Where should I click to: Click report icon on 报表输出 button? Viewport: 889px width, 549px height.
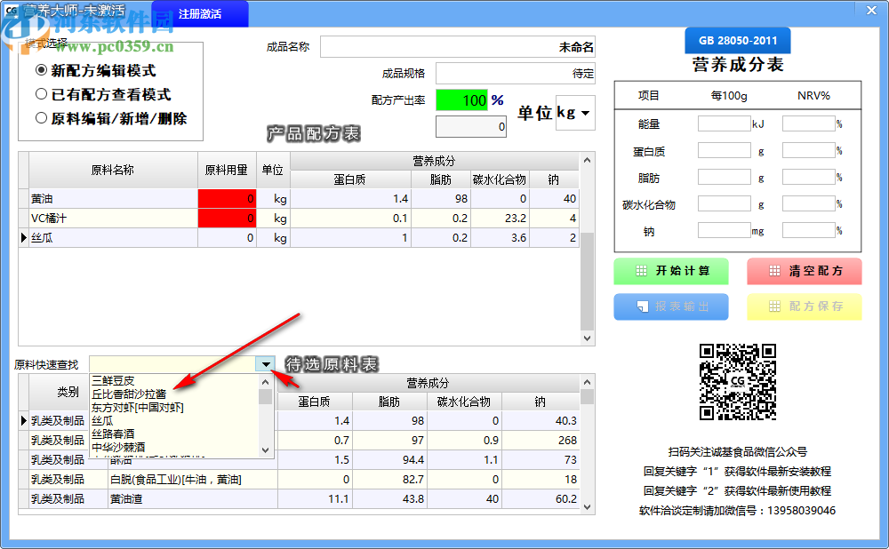pos(642,306)
